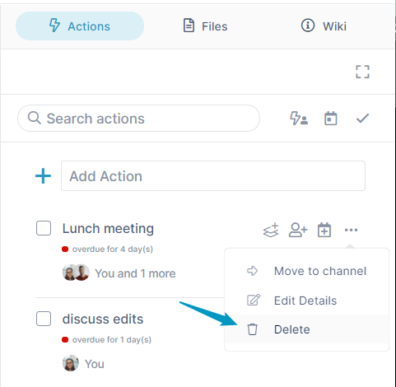
Task: Focus the Add Action text box
Action: pos(213,176)
